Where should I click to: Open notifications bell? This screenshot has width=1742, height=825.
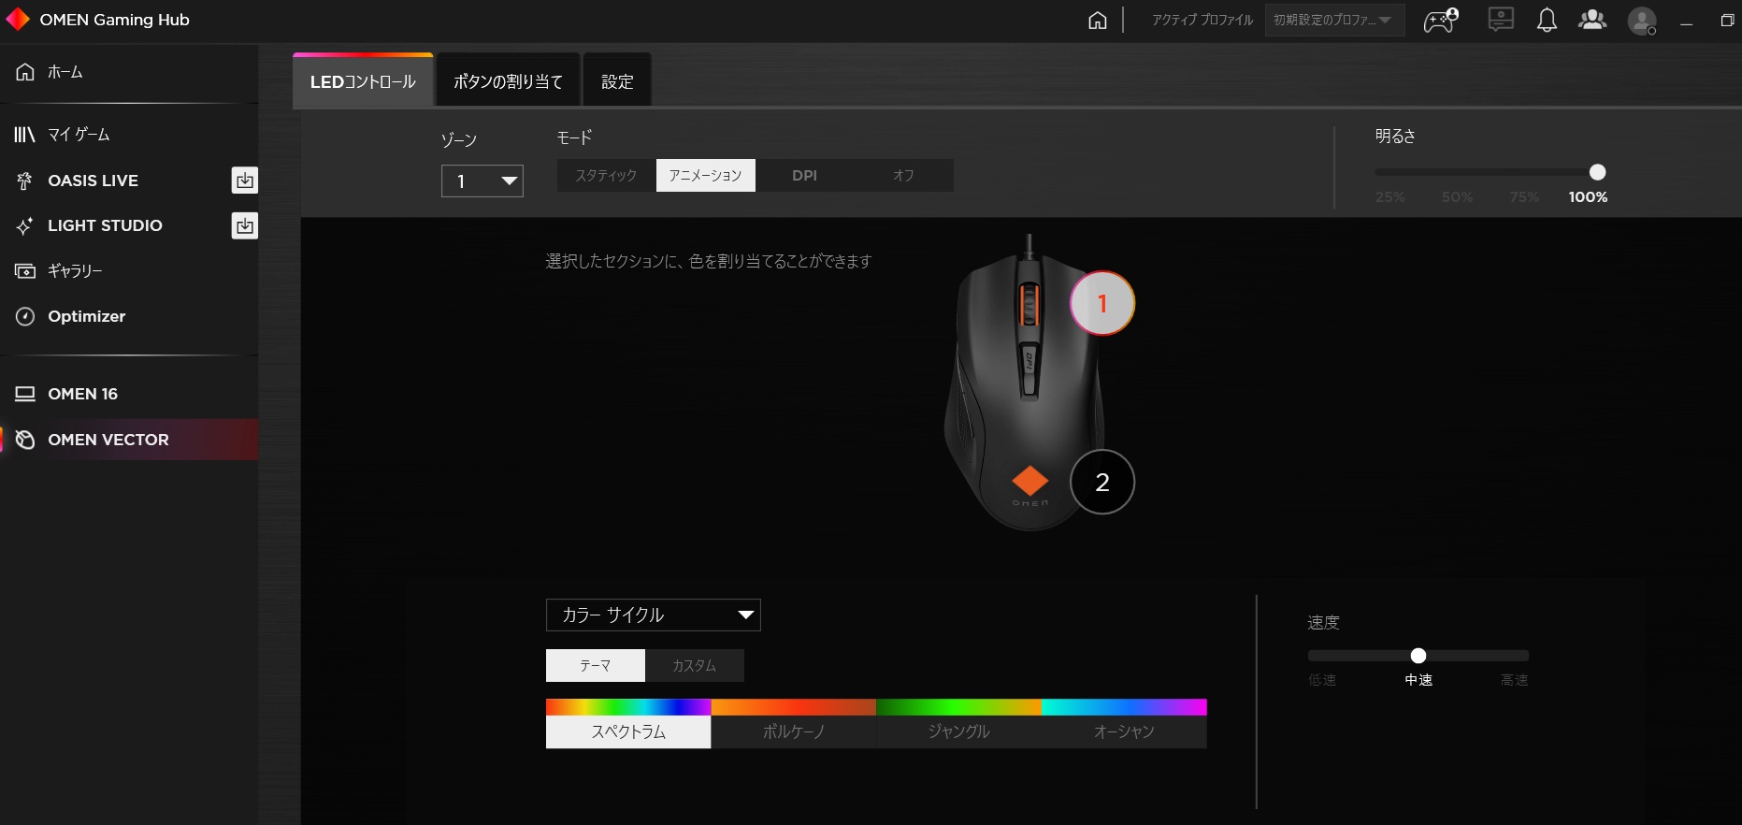[x=1548, y=20]
